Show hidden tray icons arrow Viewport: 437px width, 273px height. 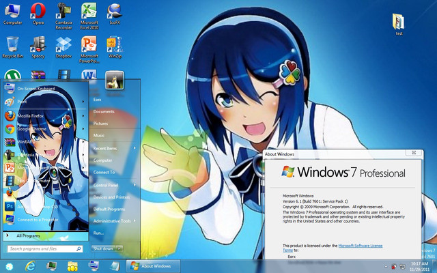coord(386,267)
